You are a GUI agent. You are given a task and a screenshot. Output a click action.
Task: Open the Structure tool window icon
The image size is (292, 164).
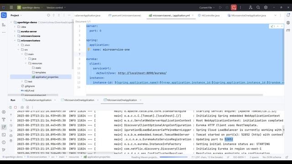click(x=4, y=25)
